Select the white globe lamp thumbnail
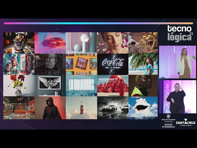Image resolution: width=197 pixels, height=148 pixels. [x=81, y=43]
